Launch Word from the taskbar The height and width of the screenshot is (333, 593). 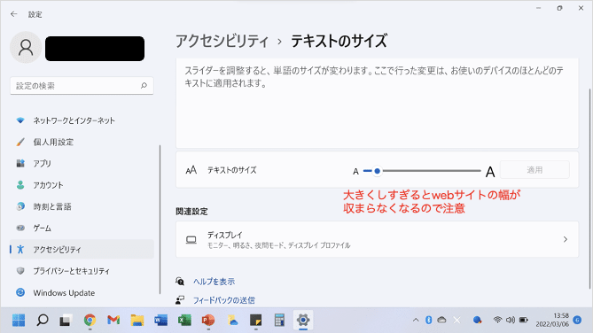click(160, 320)
